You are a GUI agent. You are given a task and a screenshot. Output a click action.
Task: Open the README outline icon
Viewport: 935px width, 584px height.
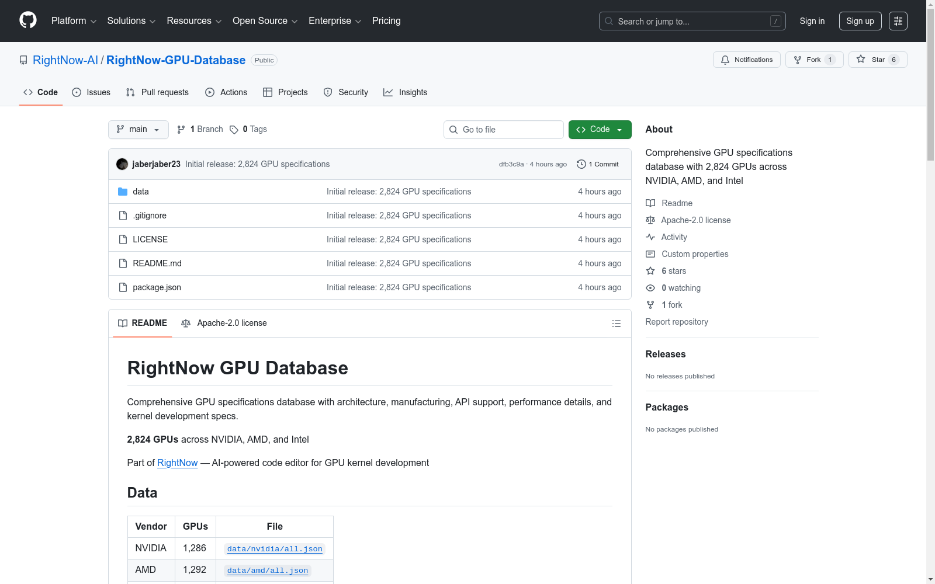pos(617,324)
